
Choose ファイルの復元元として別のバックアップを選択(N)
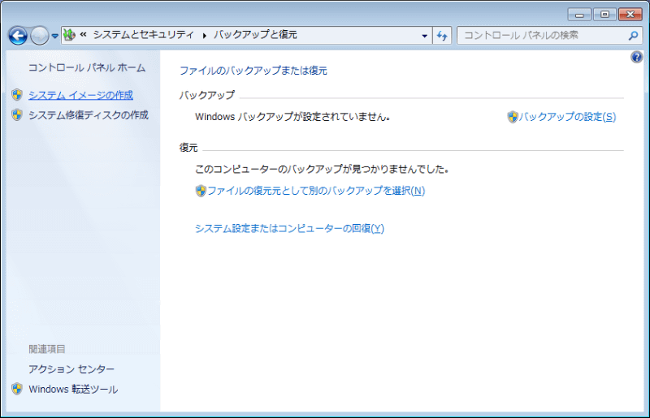tap(316, 191)
